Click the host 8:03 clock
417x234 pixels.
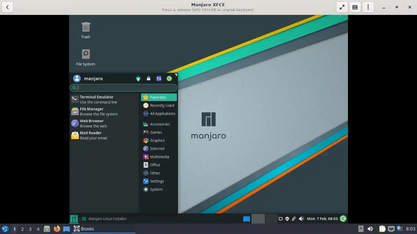[410, 229]
